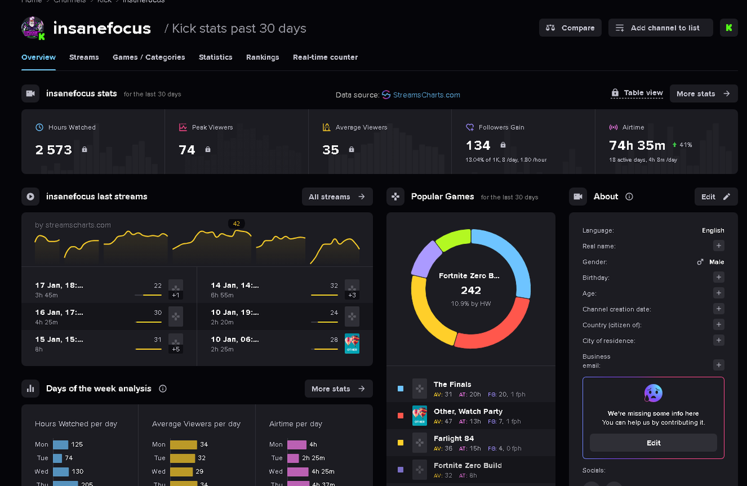Click the Edit button in About header

coord(716,197)
